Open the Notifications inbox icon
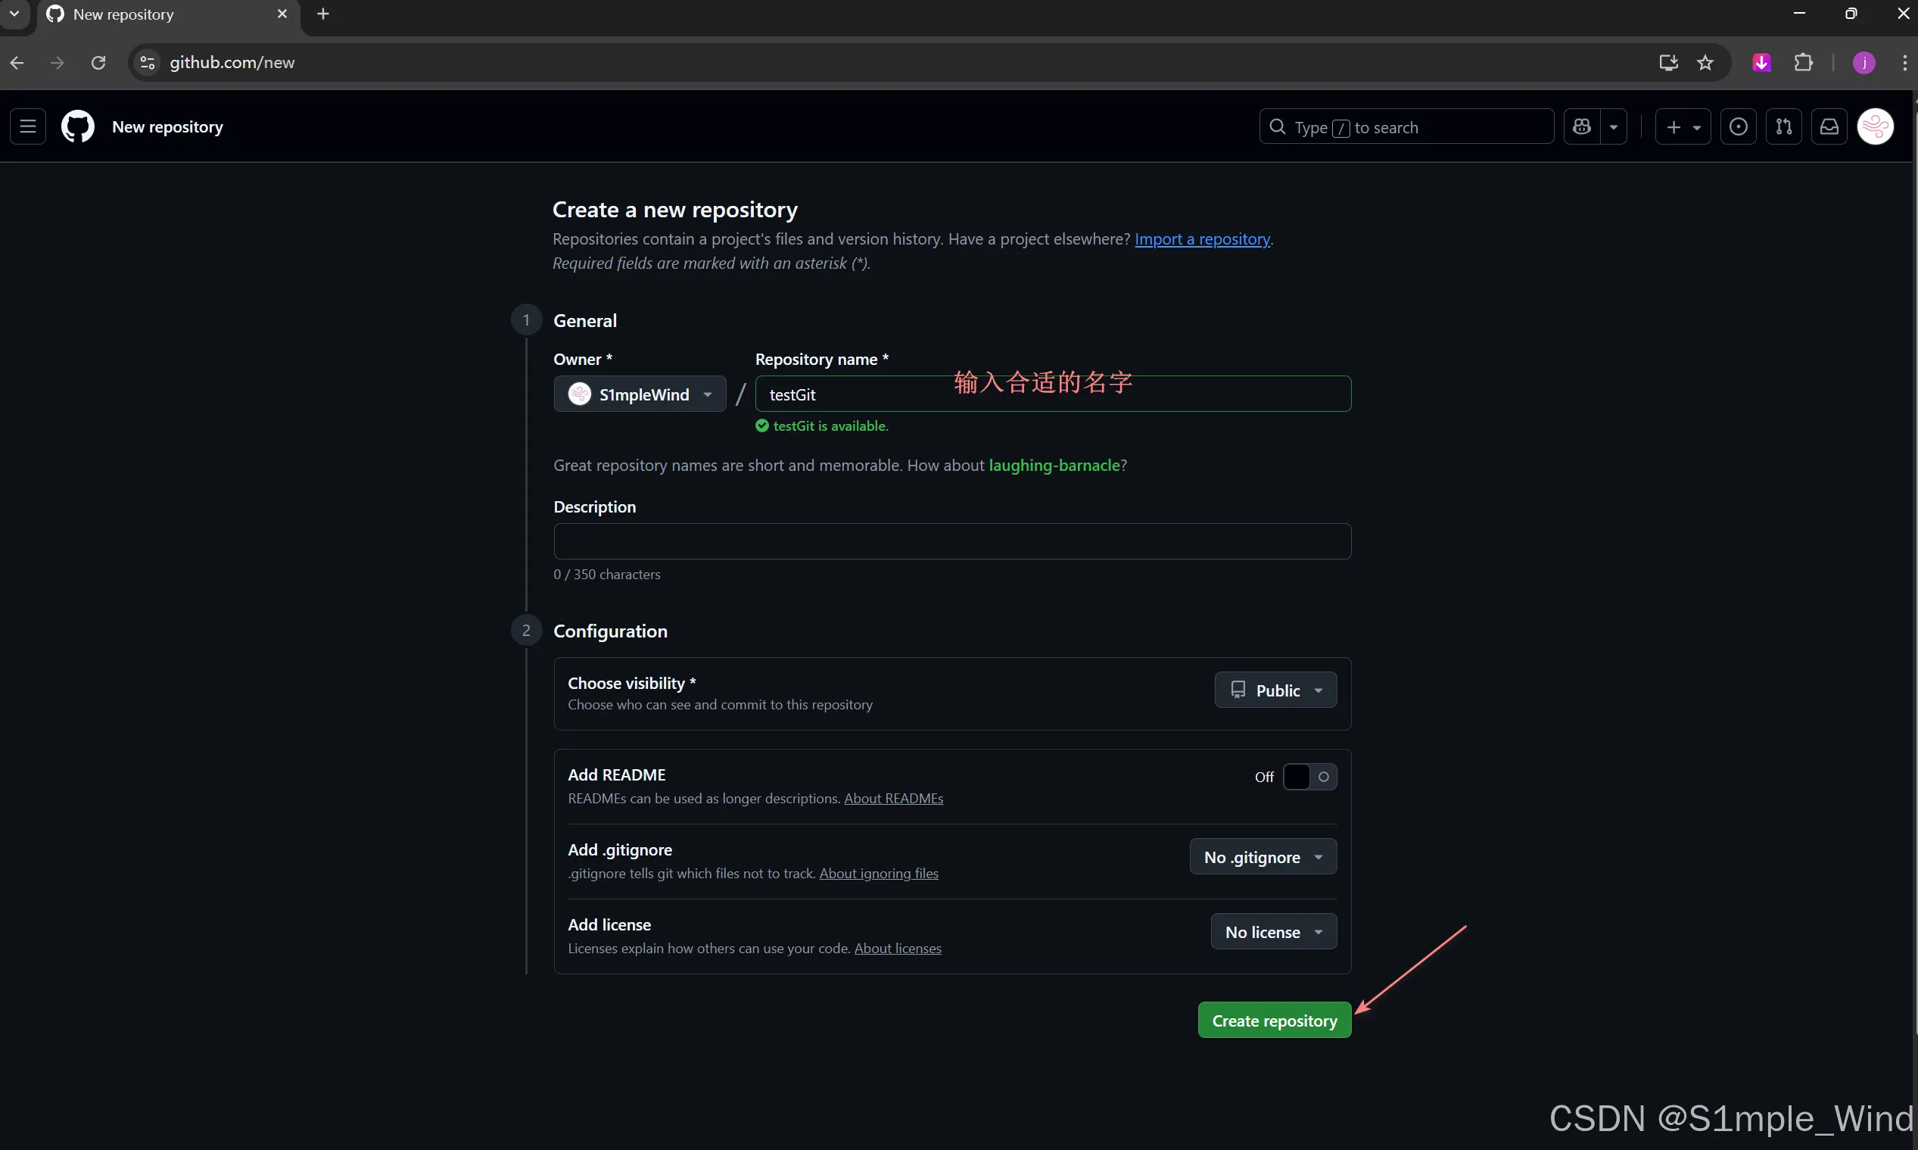Viewport: 1918px width, 1150px height. (x=1829, y=126)
